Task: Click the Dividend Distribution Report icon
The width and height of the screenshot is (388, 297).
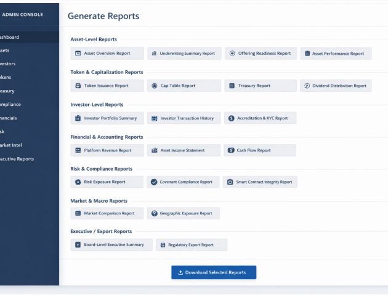Action: [x=307, y=86]
